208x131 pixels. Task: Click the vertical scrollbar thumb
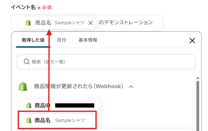tap(198, 103)
